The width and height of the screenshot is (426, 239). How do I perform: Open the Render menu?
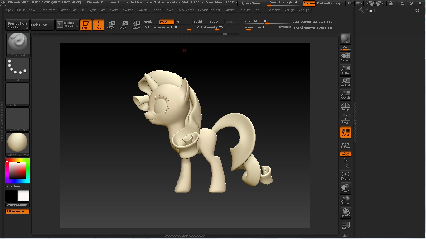click(203, 10)
